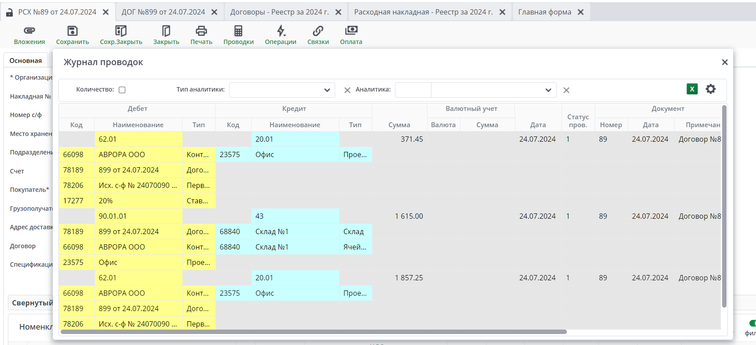The image size is (756, 345).
Task: Open the Связки link icon
Action: pos(318,31)
